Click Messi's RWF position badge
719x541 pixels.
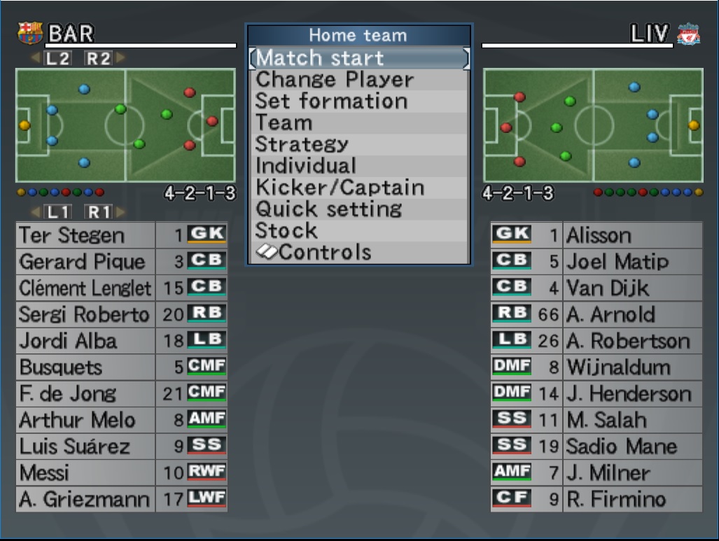pos(207,473)
